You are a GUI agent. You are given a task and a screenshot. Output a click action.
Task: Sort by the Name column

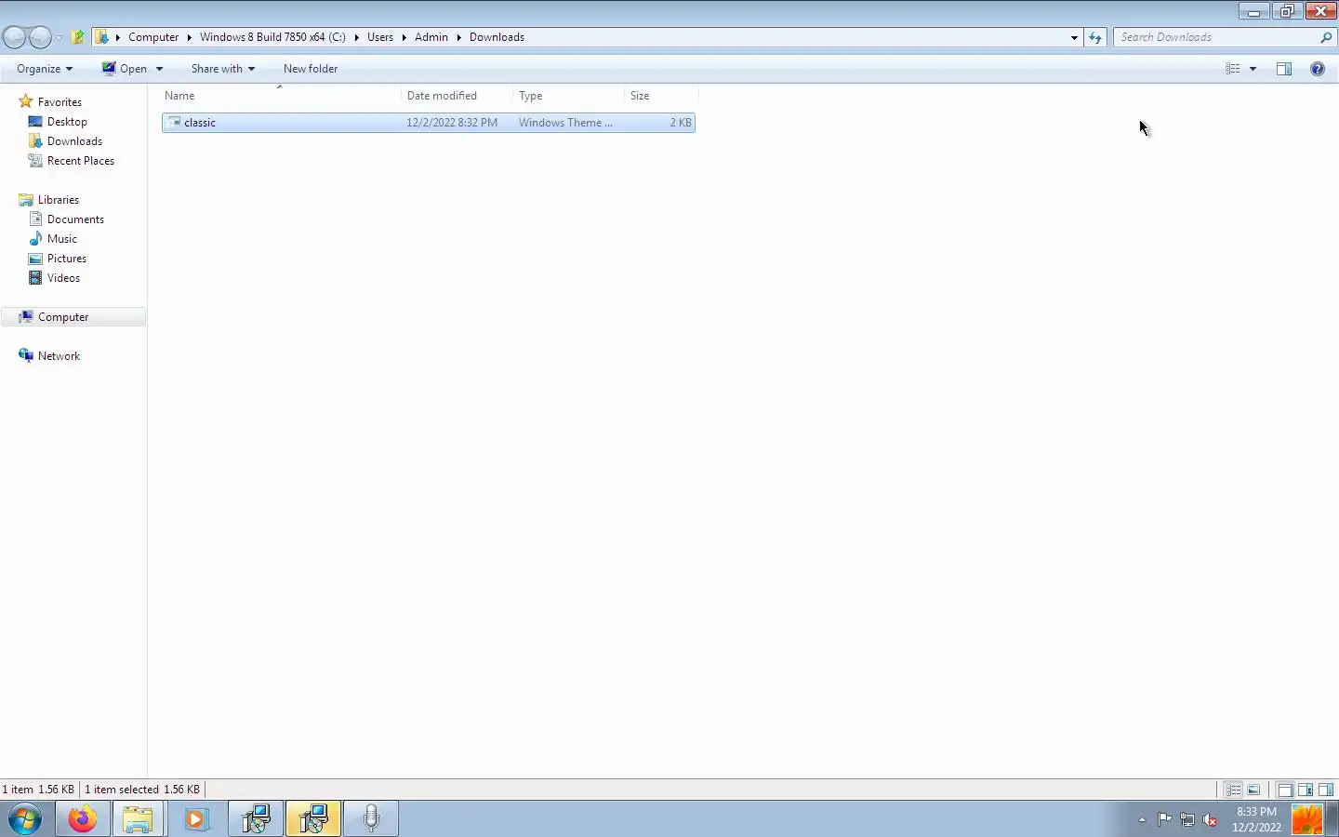281,96
